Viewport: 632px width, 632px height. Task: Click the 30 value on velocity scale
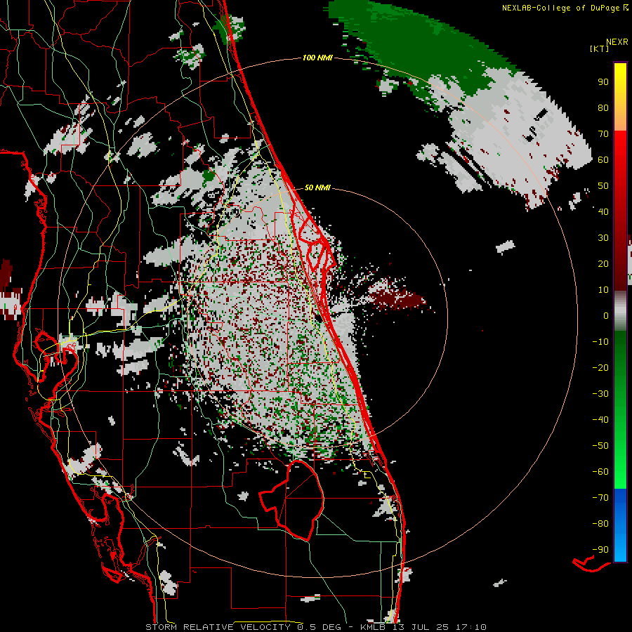tap(603, 238)
